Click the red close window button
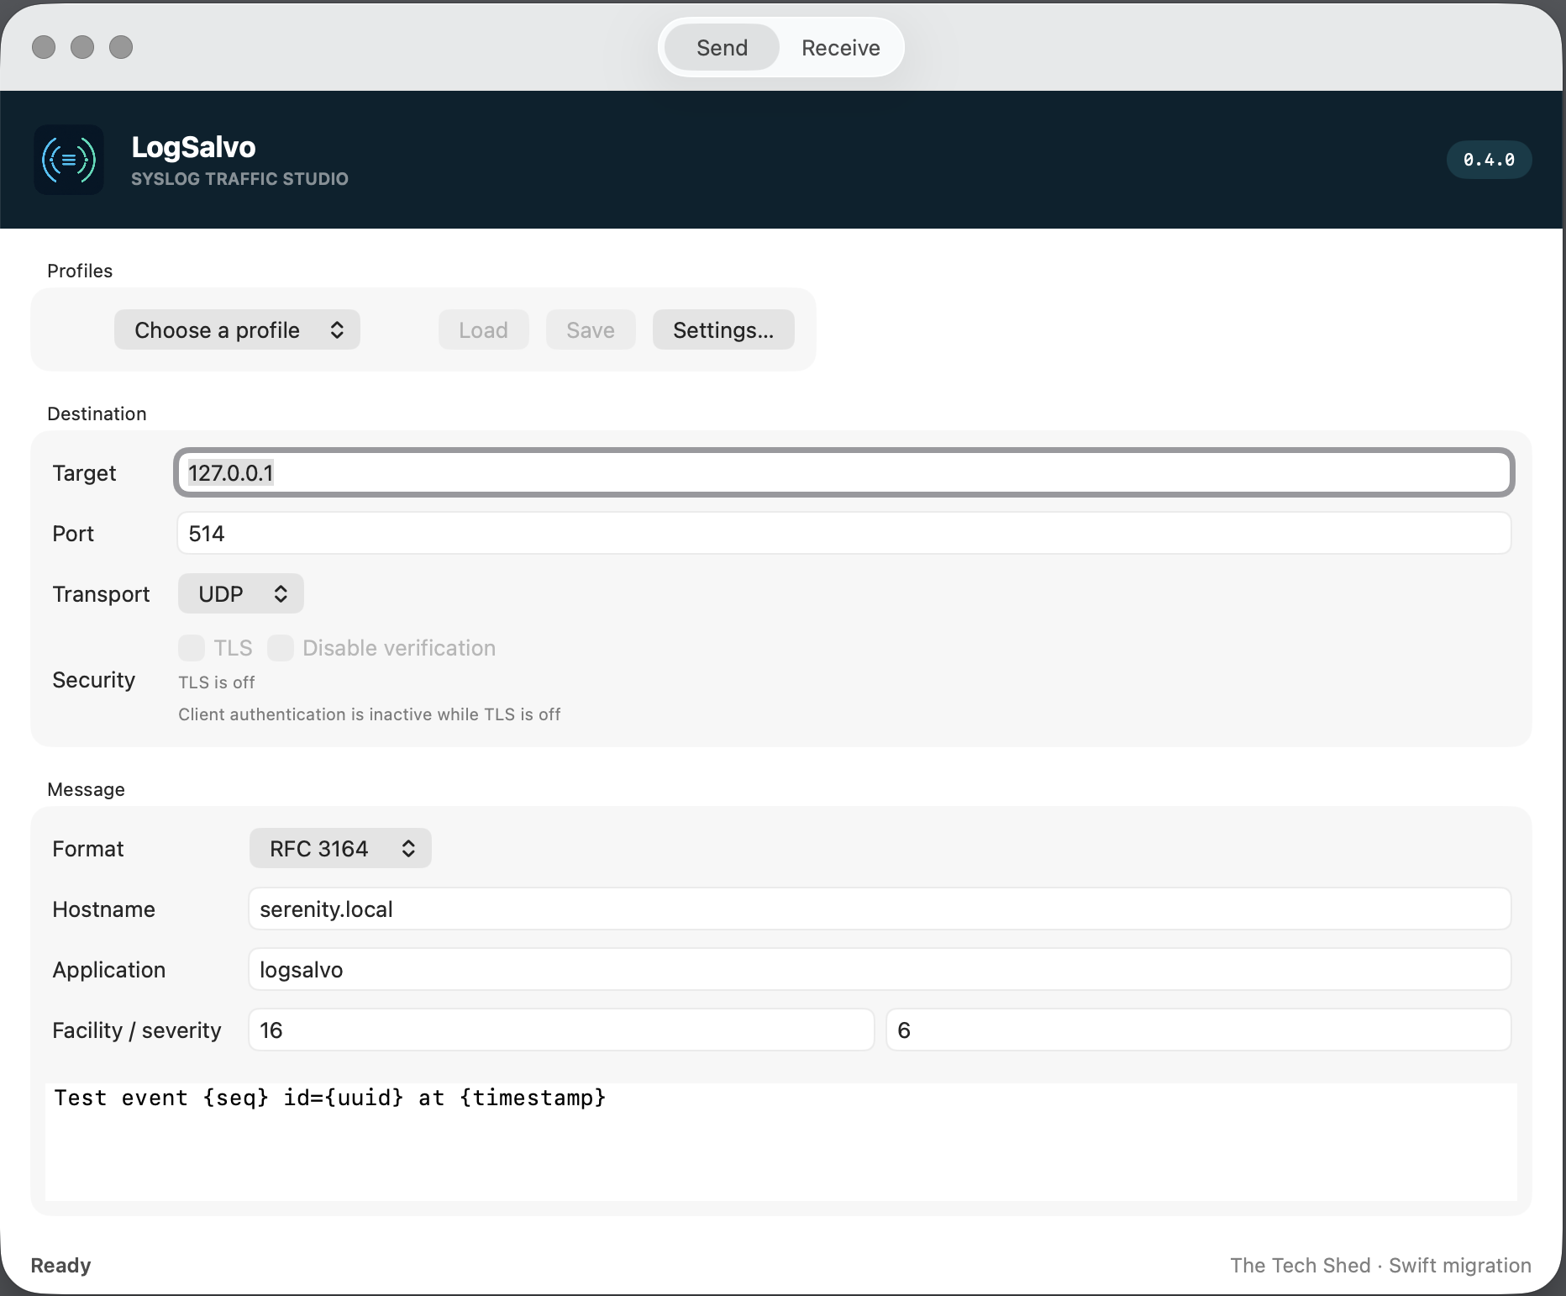This screenshot has height=1296, width=1566. point(44,47)
